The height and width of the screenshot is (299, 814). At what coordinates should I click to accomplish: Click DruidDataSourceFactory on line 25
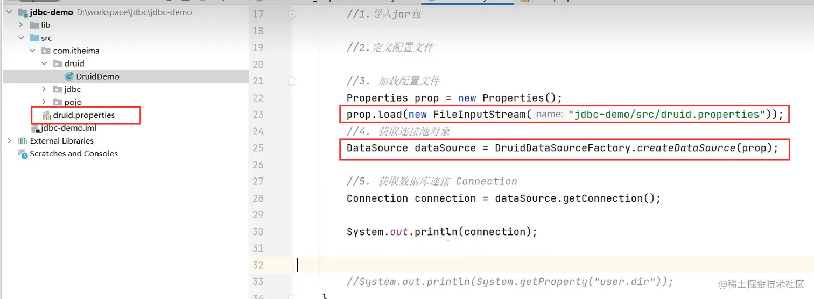pos(563,148)
